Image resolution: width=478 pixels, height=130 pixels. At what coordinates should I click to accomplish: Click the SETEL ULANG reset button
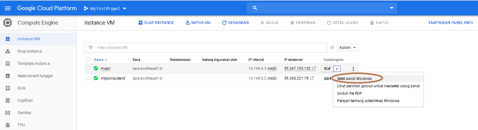342,23
